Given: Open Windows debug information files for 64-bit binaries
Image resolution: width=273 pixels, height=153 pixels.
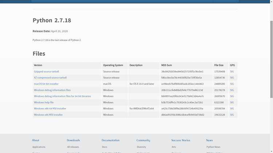Looking at the screenshot, I should click(x=62, y=96).
